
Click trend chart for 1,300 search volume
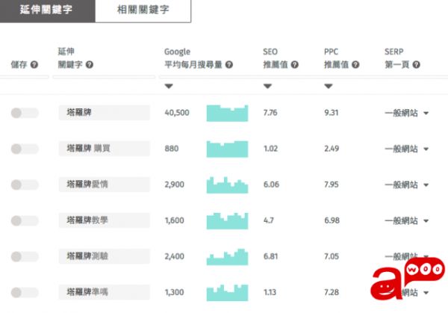(x=227, y=292)
